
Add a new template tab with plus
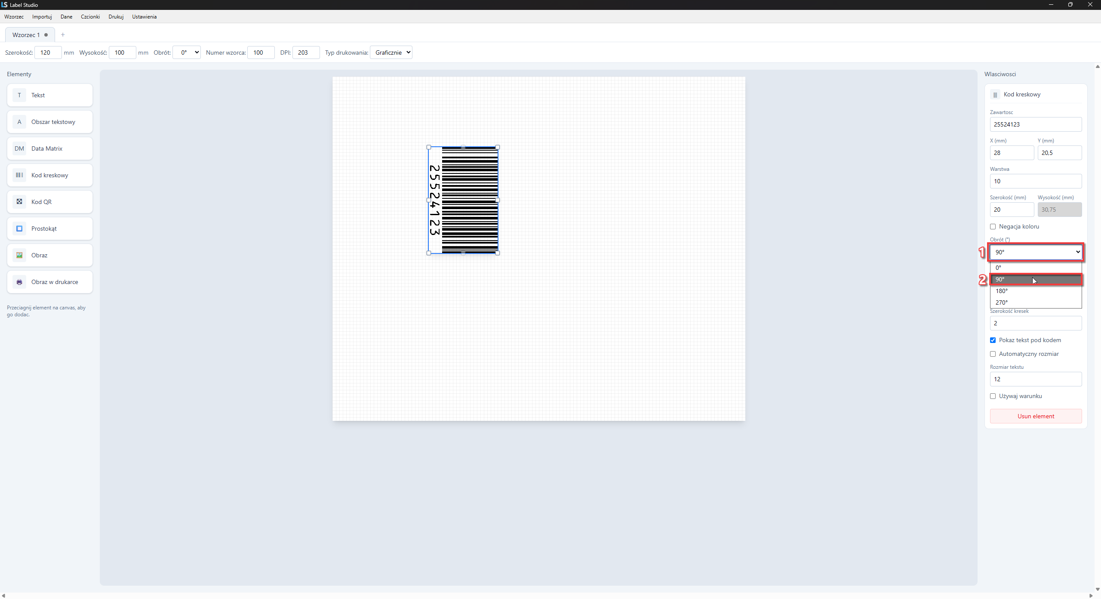click(x=63, y=35)
